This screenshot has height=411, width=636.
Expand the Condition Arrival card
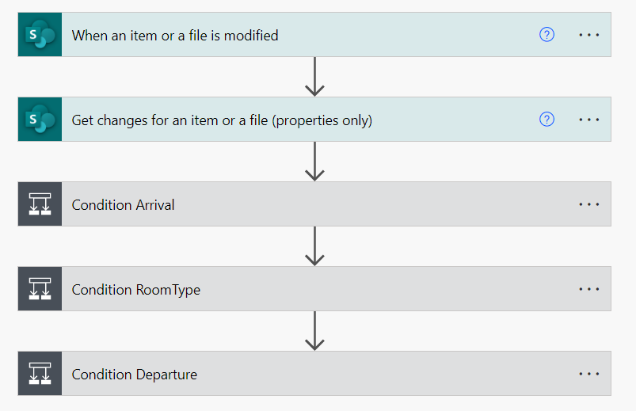click(x=123, y=204)
